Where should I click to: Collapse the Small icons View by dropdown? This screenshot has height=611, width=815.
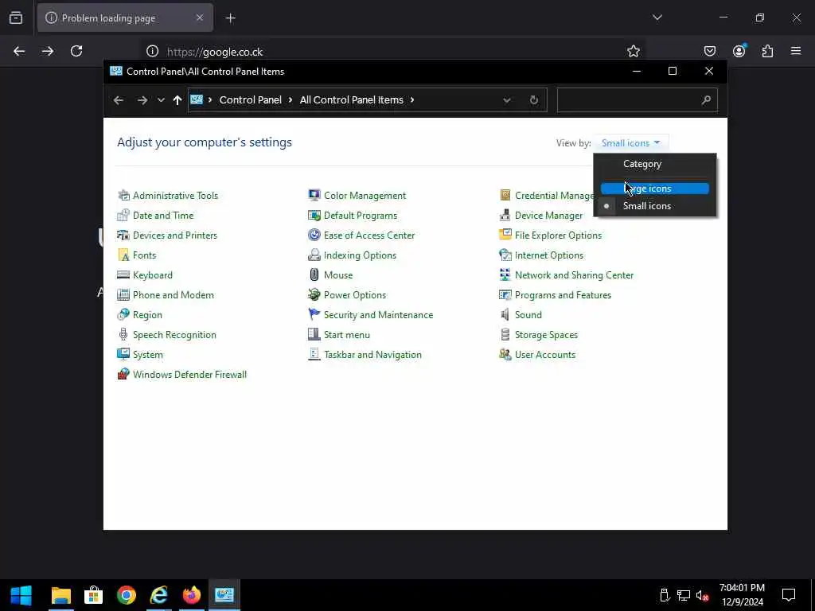pyautogui.click(x=631, y=143)
